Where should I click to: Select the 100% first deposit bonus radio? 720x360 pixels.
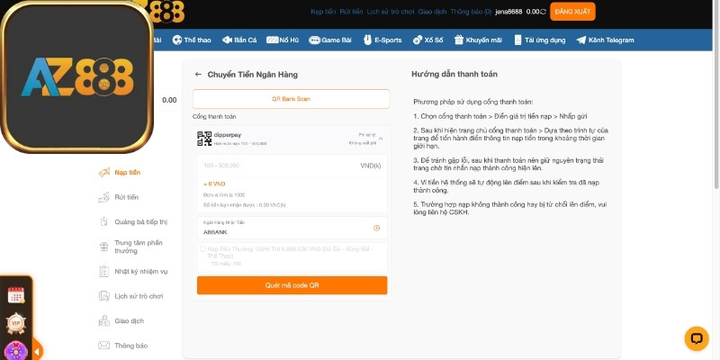tap(203, 249)
